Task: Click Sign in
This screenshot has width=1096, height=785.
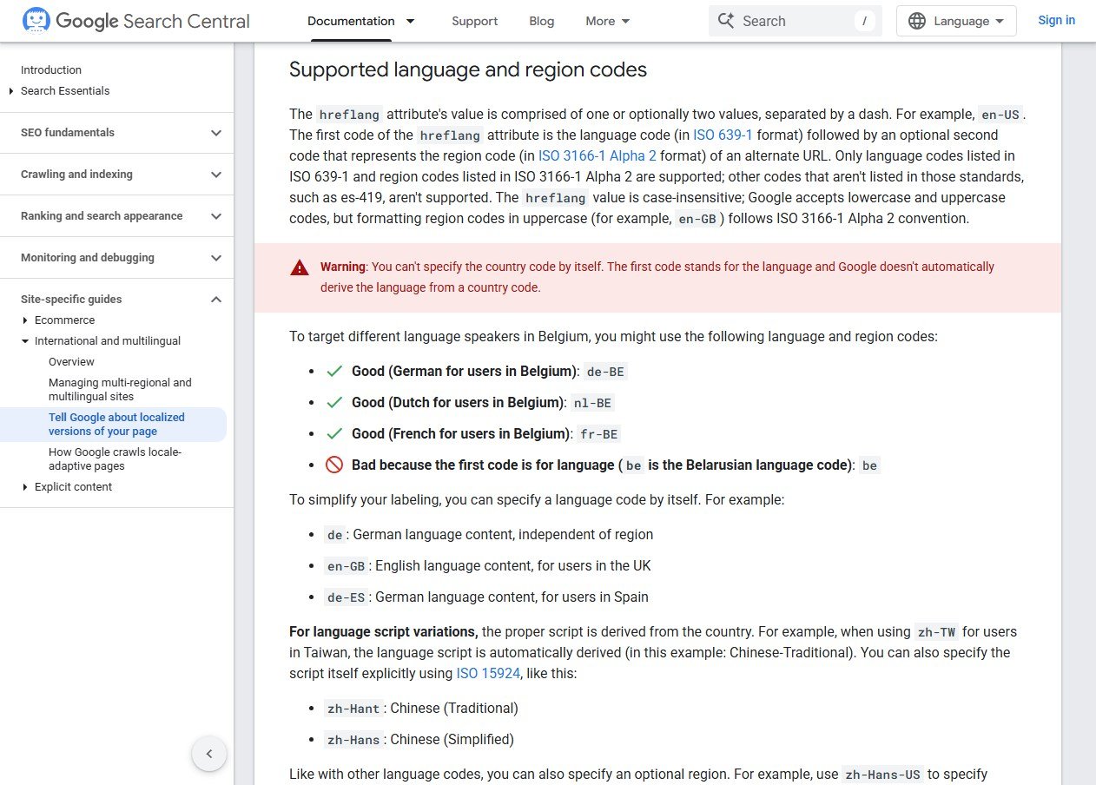Action: tap(1056, 20)
